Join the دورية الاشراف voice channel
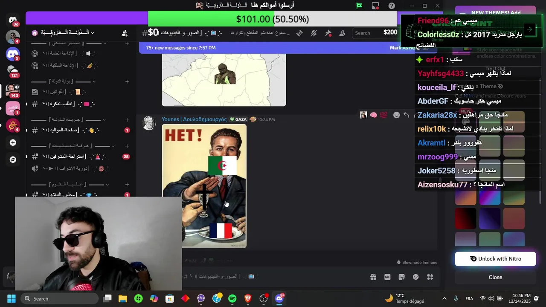Image resolution: width=546 pixels, height=307 pixels. pyautogui.click(x=80, y=168)
